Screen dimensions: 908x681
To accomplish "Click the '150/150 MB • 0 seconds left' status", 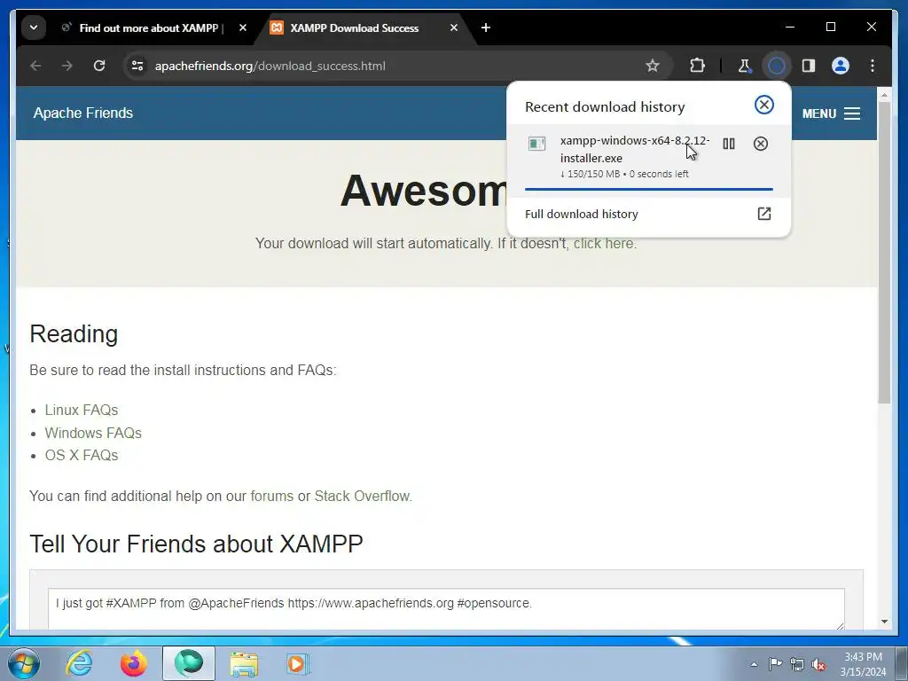I will [624, 175].
